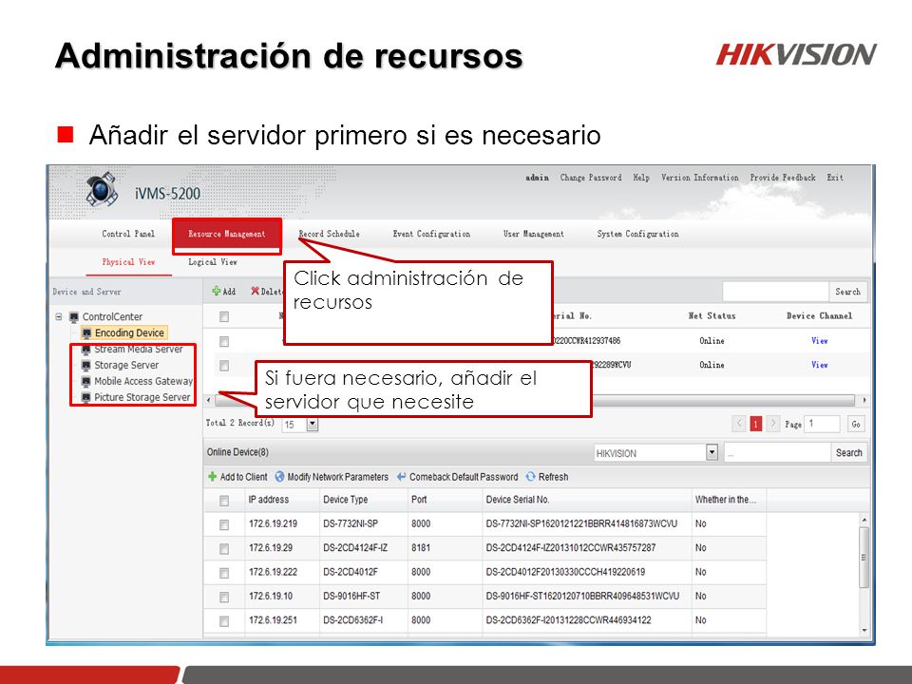Screen dimensions: 912x684
Task: Open Version Information link
Action: 700,178
